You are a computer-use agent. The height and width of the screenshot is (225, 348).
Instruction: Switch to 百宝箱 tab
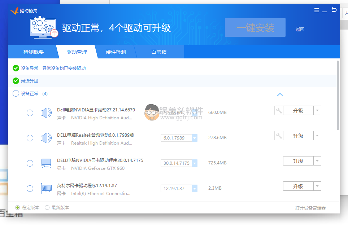pos(159,52)
